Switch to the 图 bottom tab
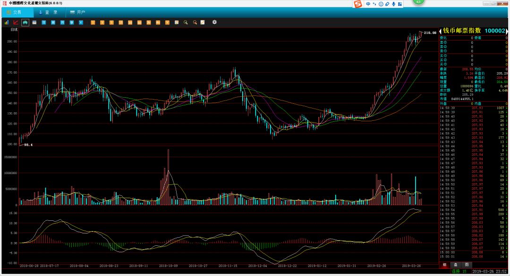Image resolution: width=510 pixels, height=276 pixels. tap(467, 265)
